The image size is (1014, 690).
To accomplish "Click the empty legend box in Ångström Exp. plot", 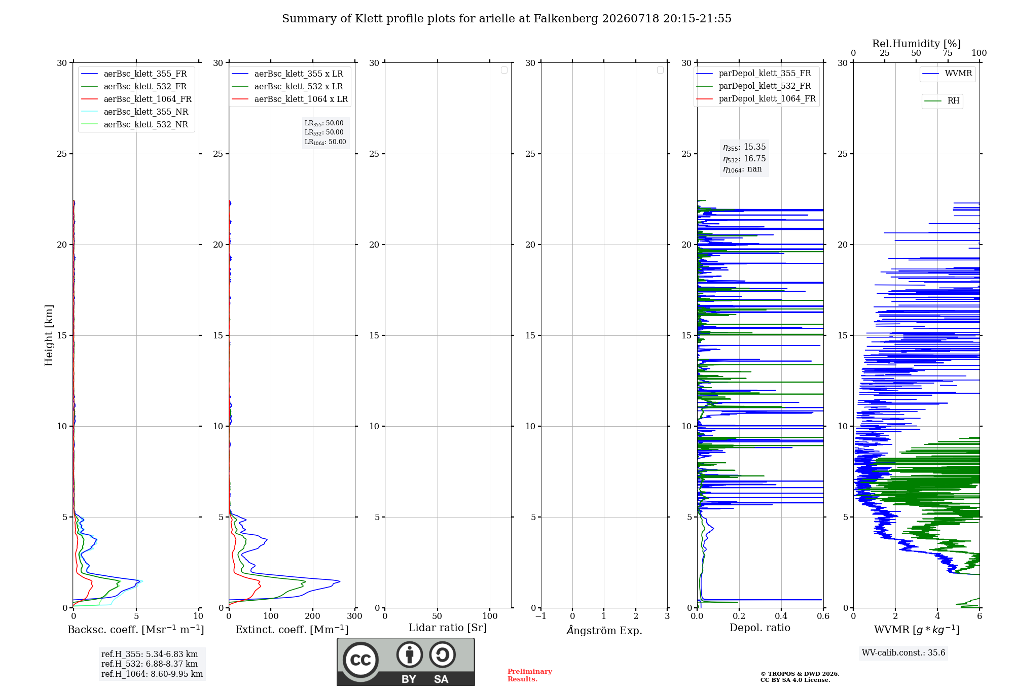I will click(660, 70).
